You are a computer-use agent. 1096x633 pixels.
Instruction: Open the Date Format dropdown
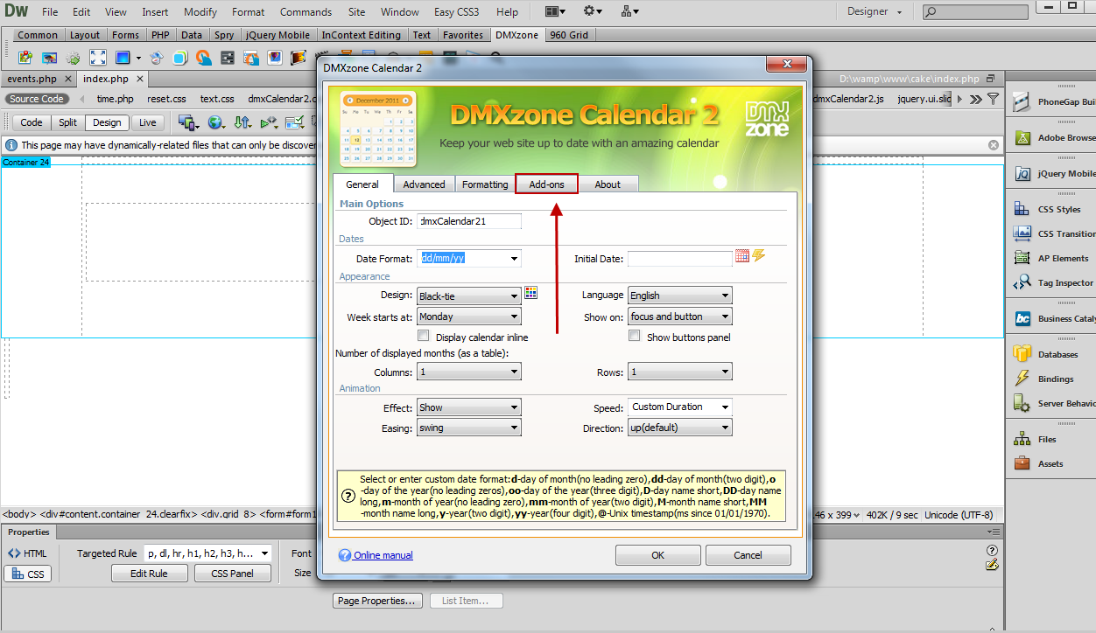point(469,258)
